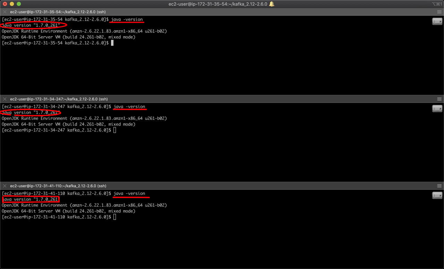
Task: Open the hamburger menu of the ip-172-31-41-110 pane
Action: (439, 186)
